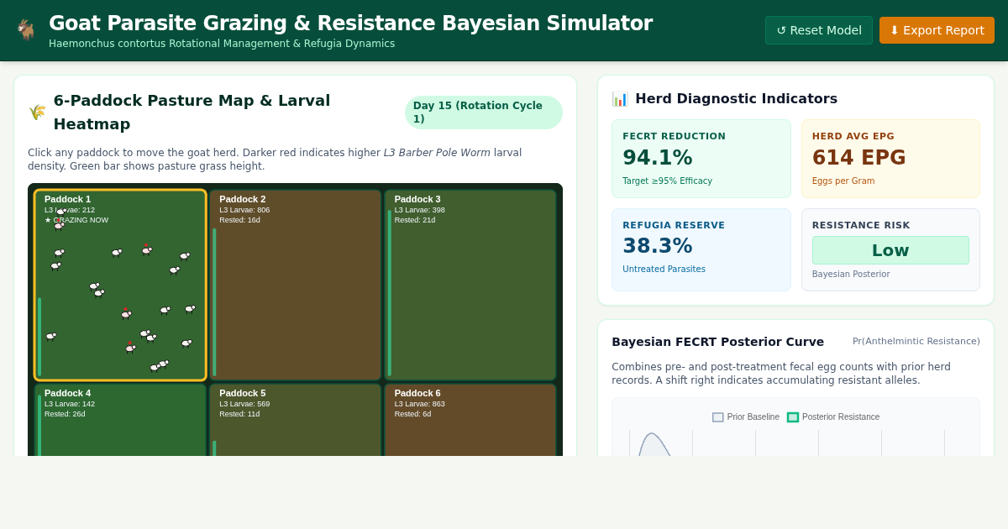Viewport: 1008px width, 529px height.
Task: Click 'L3 Larvae: 569' in Paddock 5
Action: (x=244, y=404)
